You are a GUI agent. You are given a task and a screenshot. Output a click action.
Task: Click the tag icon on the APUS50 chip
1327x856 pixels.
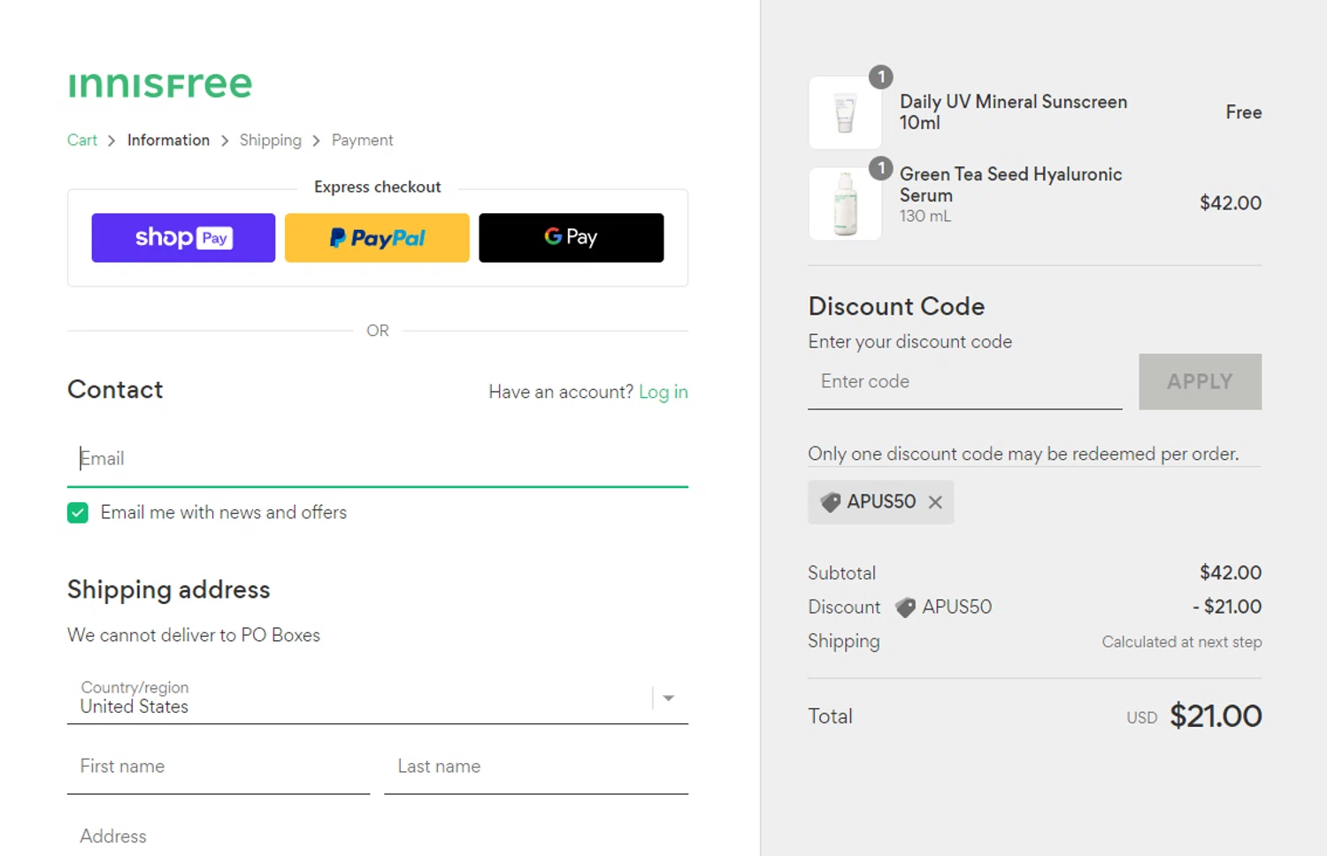coord(831,502)
